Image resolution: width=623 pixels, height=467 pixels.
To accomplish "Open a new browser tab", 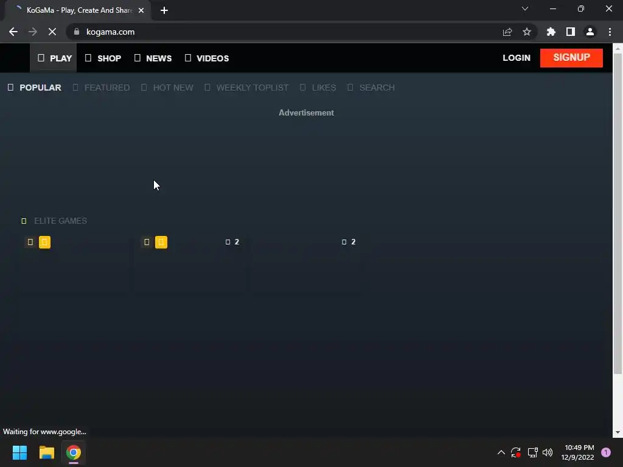I will [164, 10].
